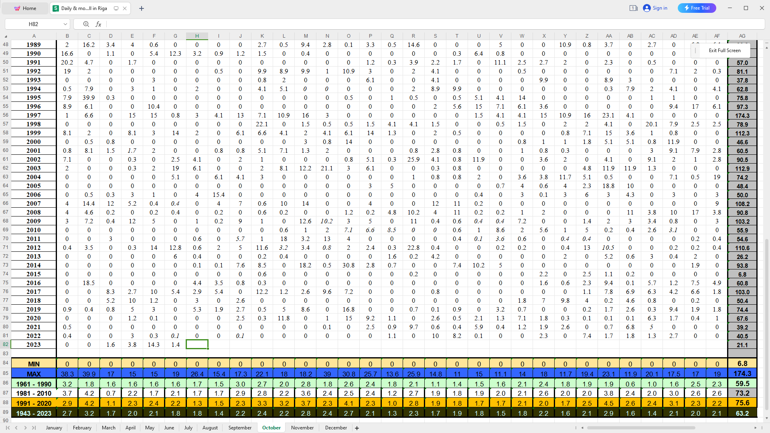
Task: Click the zoom magnifier icon in formula bar
Action: coord(86,24)
